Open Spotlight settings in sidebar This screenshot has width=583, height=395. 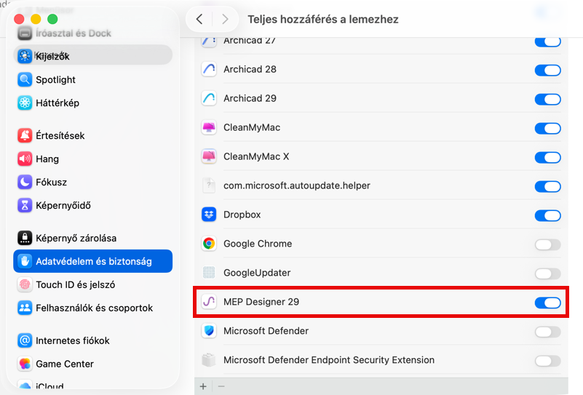tap(92, 79)
